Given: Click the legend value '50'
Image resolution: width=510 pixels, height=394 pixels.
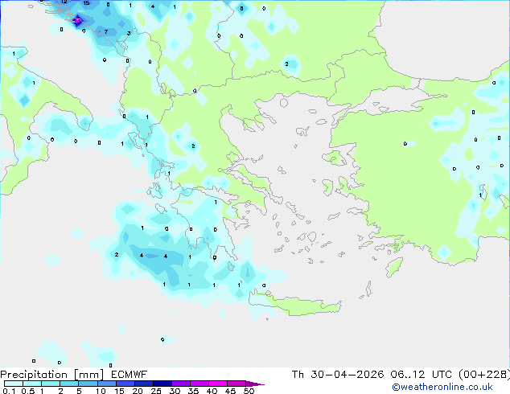Looking at the screenshot, I should click(x=249, y=391).
